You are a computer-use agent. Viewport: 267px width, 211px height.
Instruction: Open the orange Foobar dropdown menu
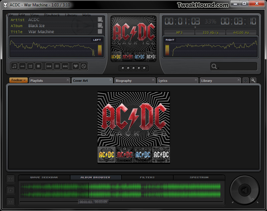pos(18,80)
